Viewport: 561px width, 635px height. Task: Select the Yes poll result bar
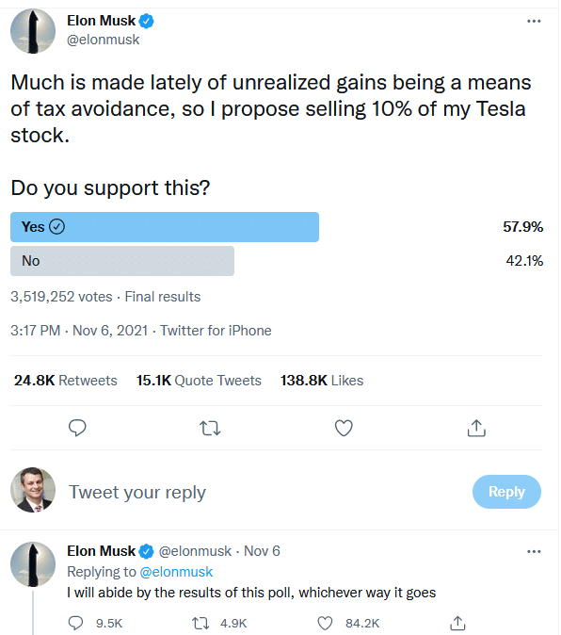(165, 227)
